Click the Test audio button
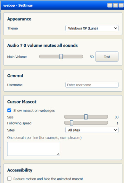Screen dimensions: 124x183 [107, 57]
